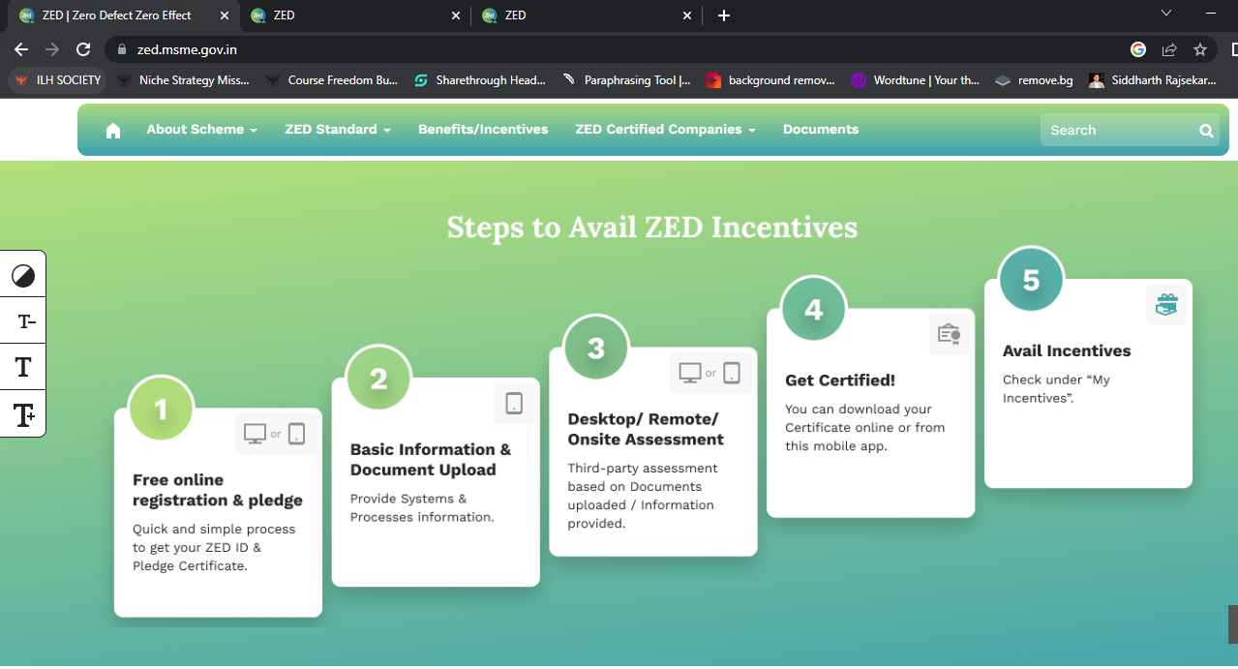1238x669 pixels.
Task: Click the search magnifier icon
Action: [x=1206, y=130]
